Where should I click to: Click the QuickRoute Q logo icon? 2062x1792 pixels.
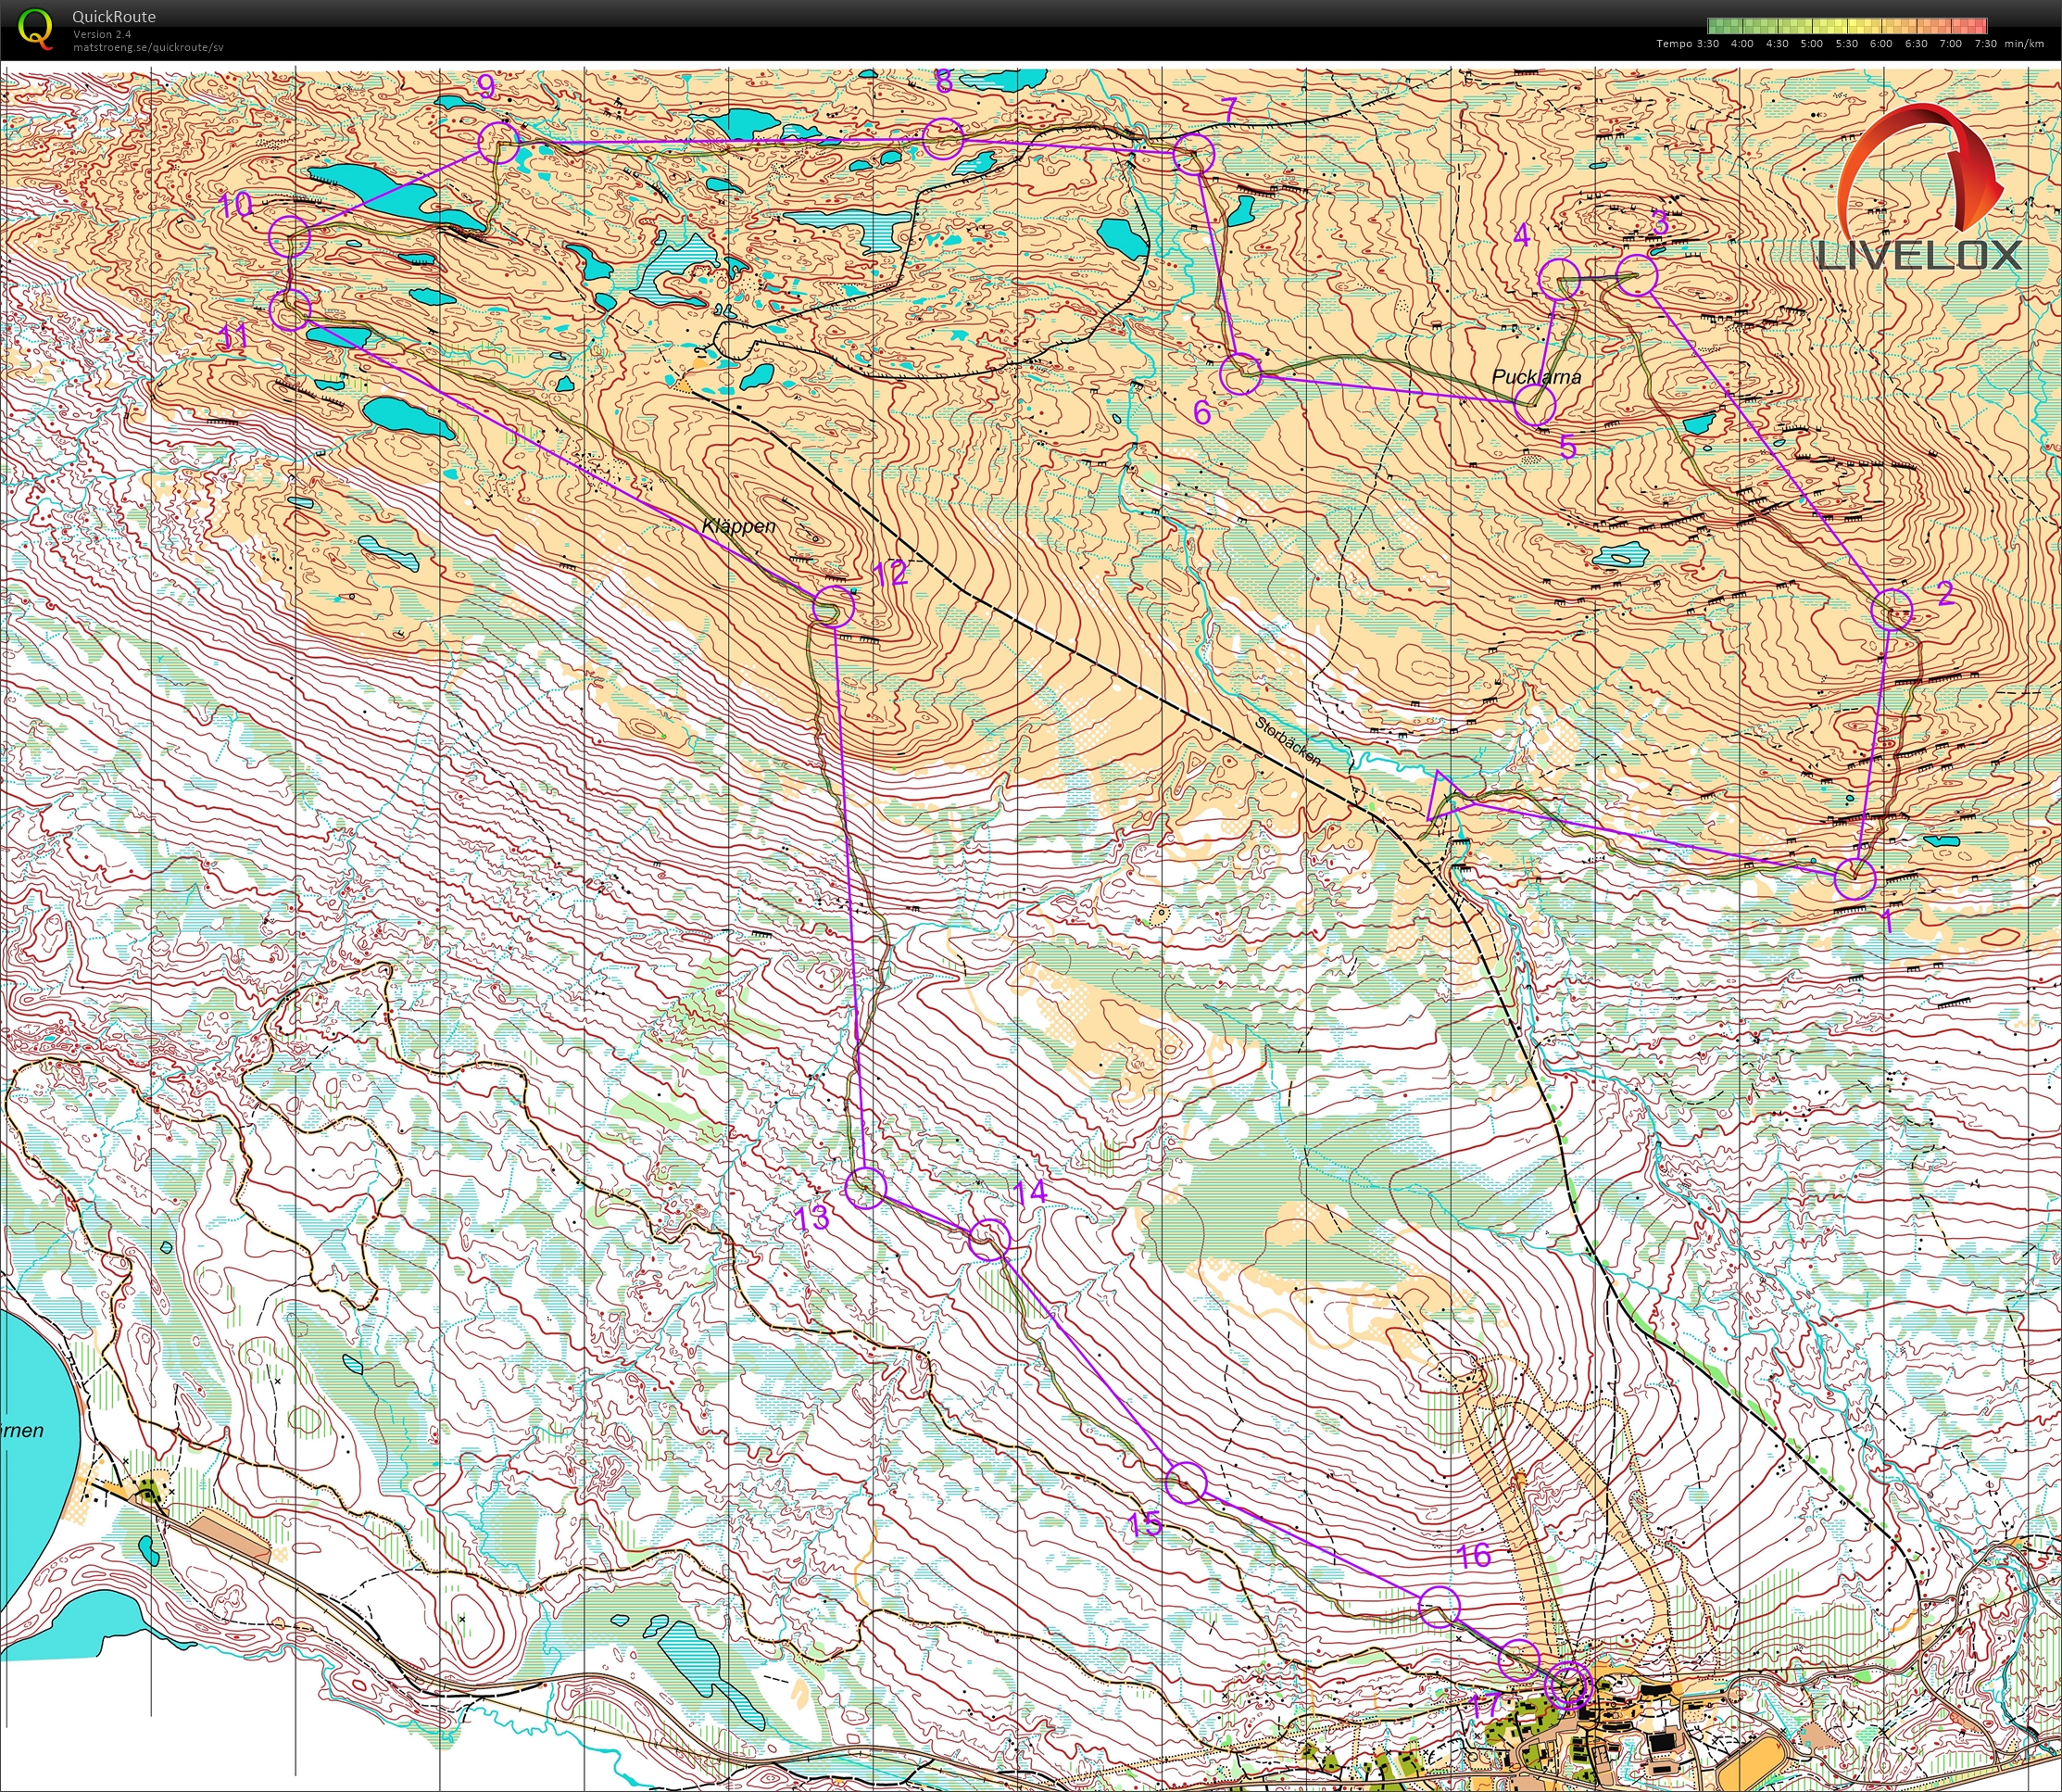[35, 28]
